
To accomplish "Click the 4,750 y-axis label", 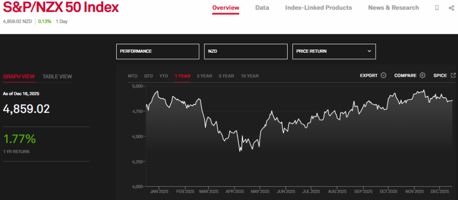I will 137,111.
